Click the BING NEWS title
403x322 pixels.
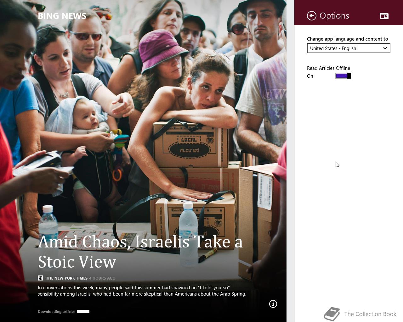(x=62, y=16)
